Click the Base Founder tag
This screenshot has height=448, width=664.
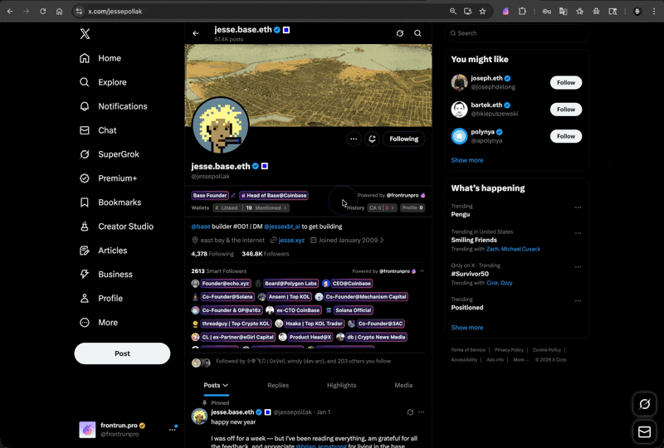(x=210, y=195)
